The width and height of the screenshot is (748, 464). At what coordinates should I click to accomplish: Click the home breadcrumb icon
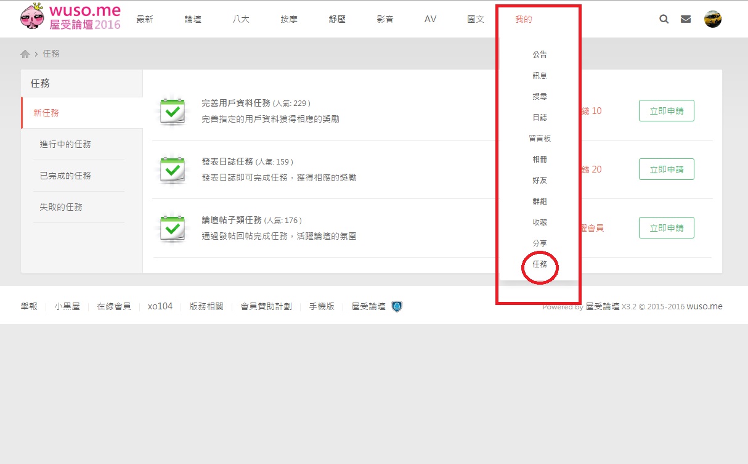pos(25,54)
